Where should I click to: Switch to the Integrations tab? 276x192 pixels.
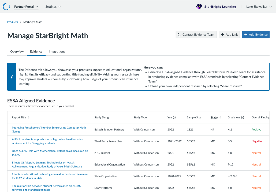57,51
